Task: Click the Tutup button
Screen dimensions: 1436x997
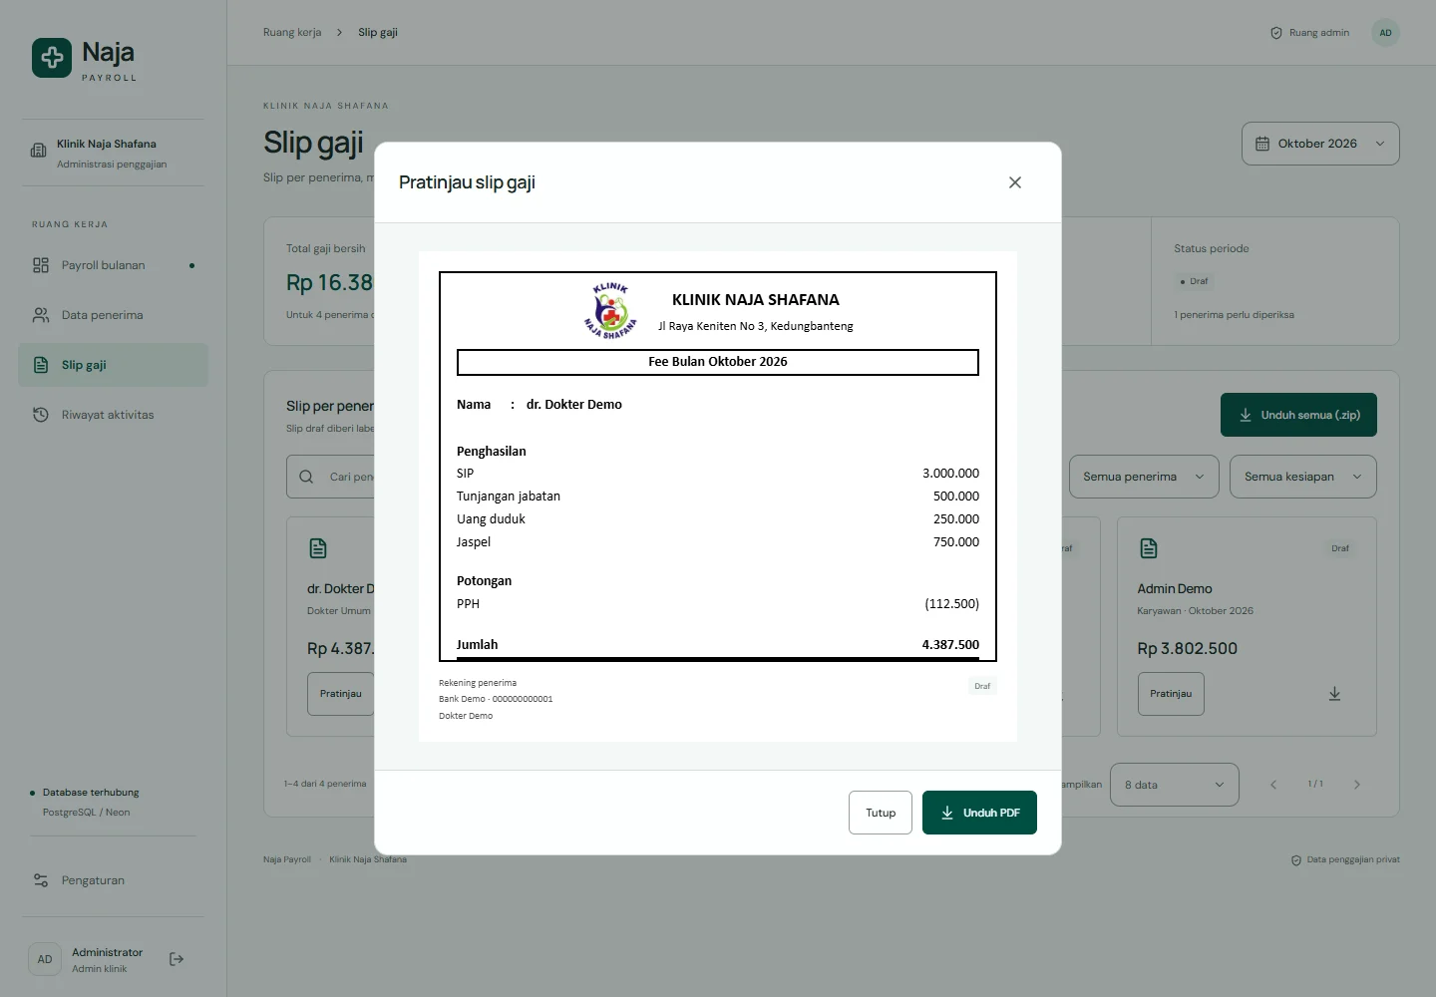Action: [x=881, y=813]
